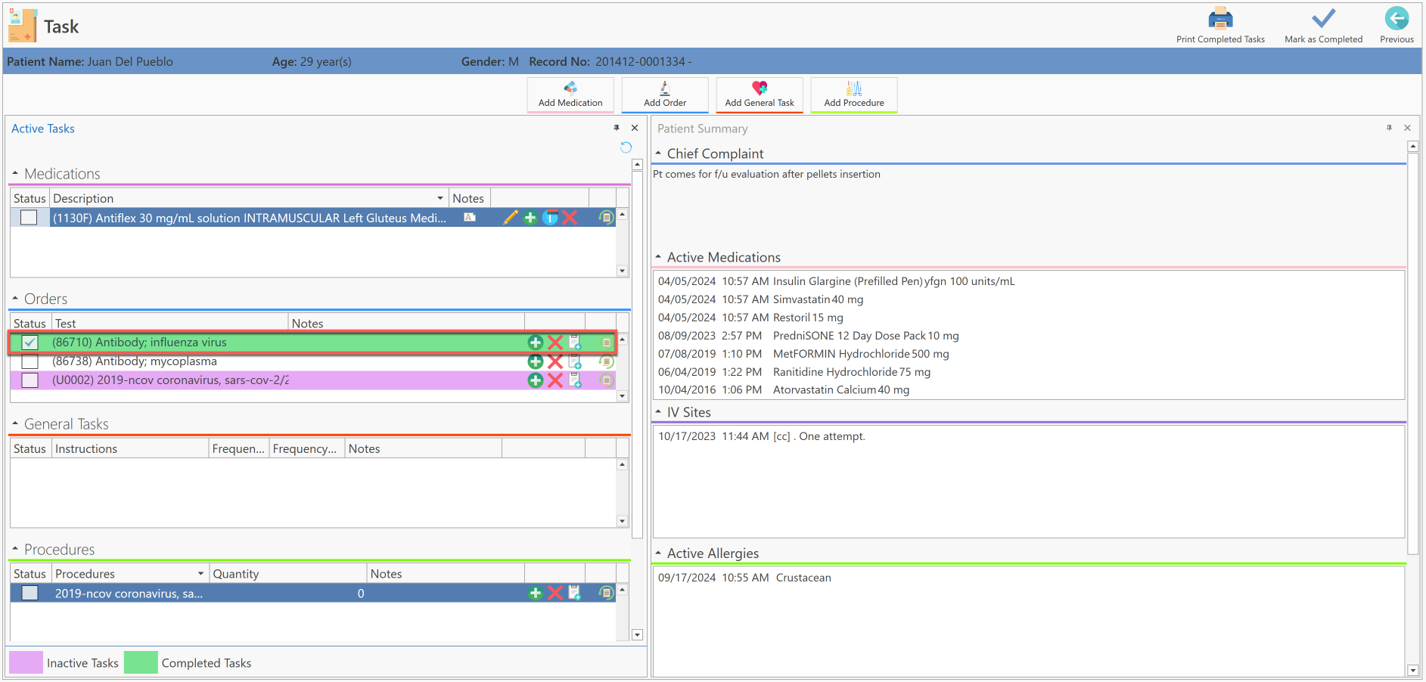The height and width of the screenshot is (682, 1426).
Task: Click the Add Medication button
Action: coord(570,95)
